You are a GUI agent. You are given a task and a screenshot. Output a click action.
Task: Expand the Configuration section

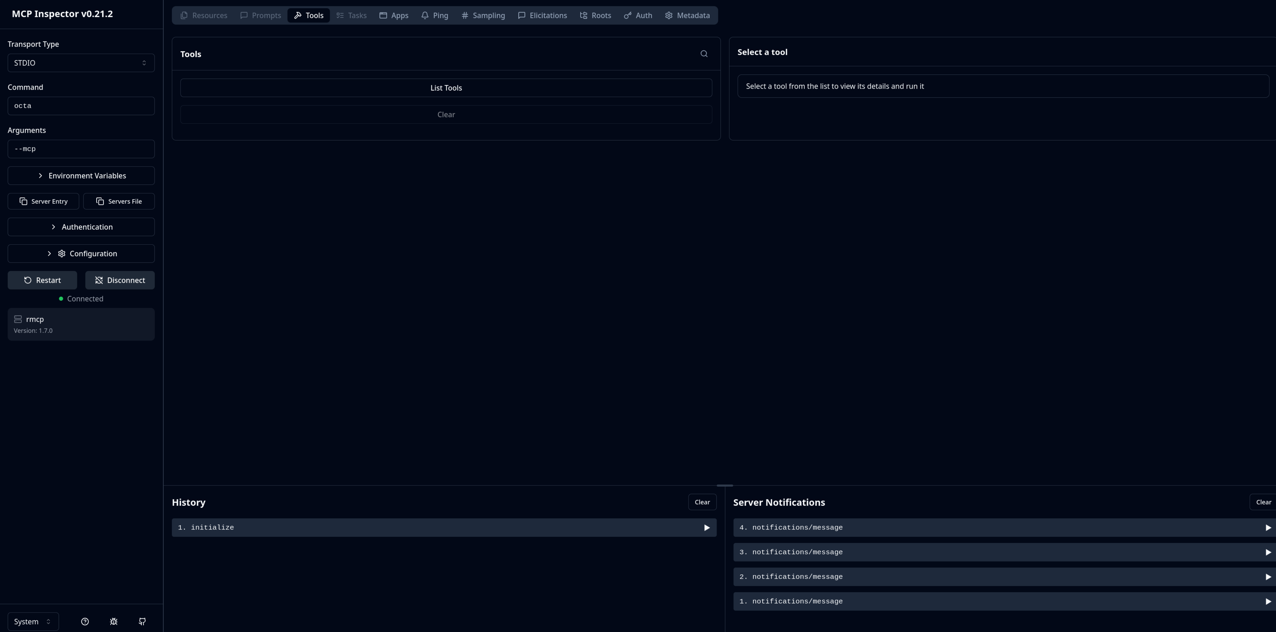tap(81, 253)
